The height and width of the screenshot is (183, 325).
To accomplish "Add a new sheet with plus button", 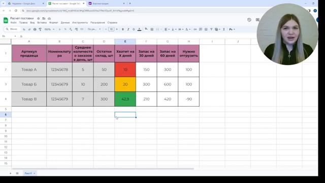I will (10, 173).
